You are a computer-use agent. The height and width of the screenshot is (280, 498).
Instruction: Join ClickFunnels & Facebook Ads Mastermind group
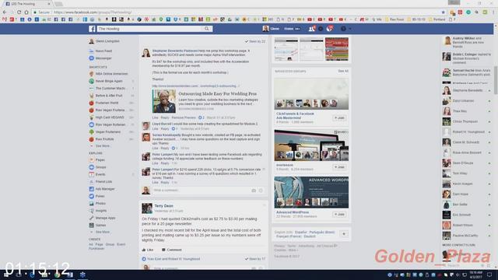tap(339, 117)
